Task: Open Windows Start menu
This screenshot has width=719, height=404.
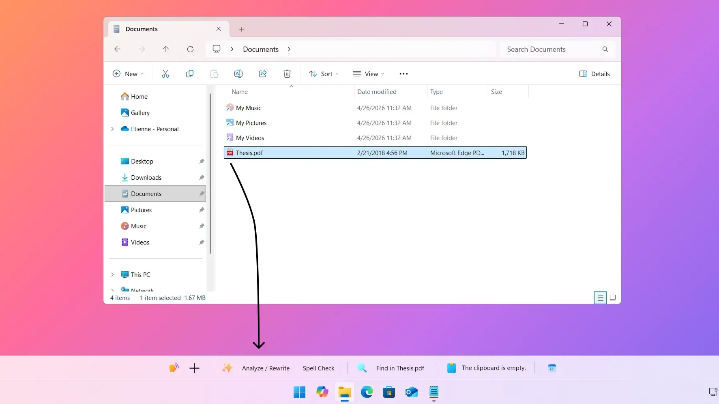Action: coord(299,392)
